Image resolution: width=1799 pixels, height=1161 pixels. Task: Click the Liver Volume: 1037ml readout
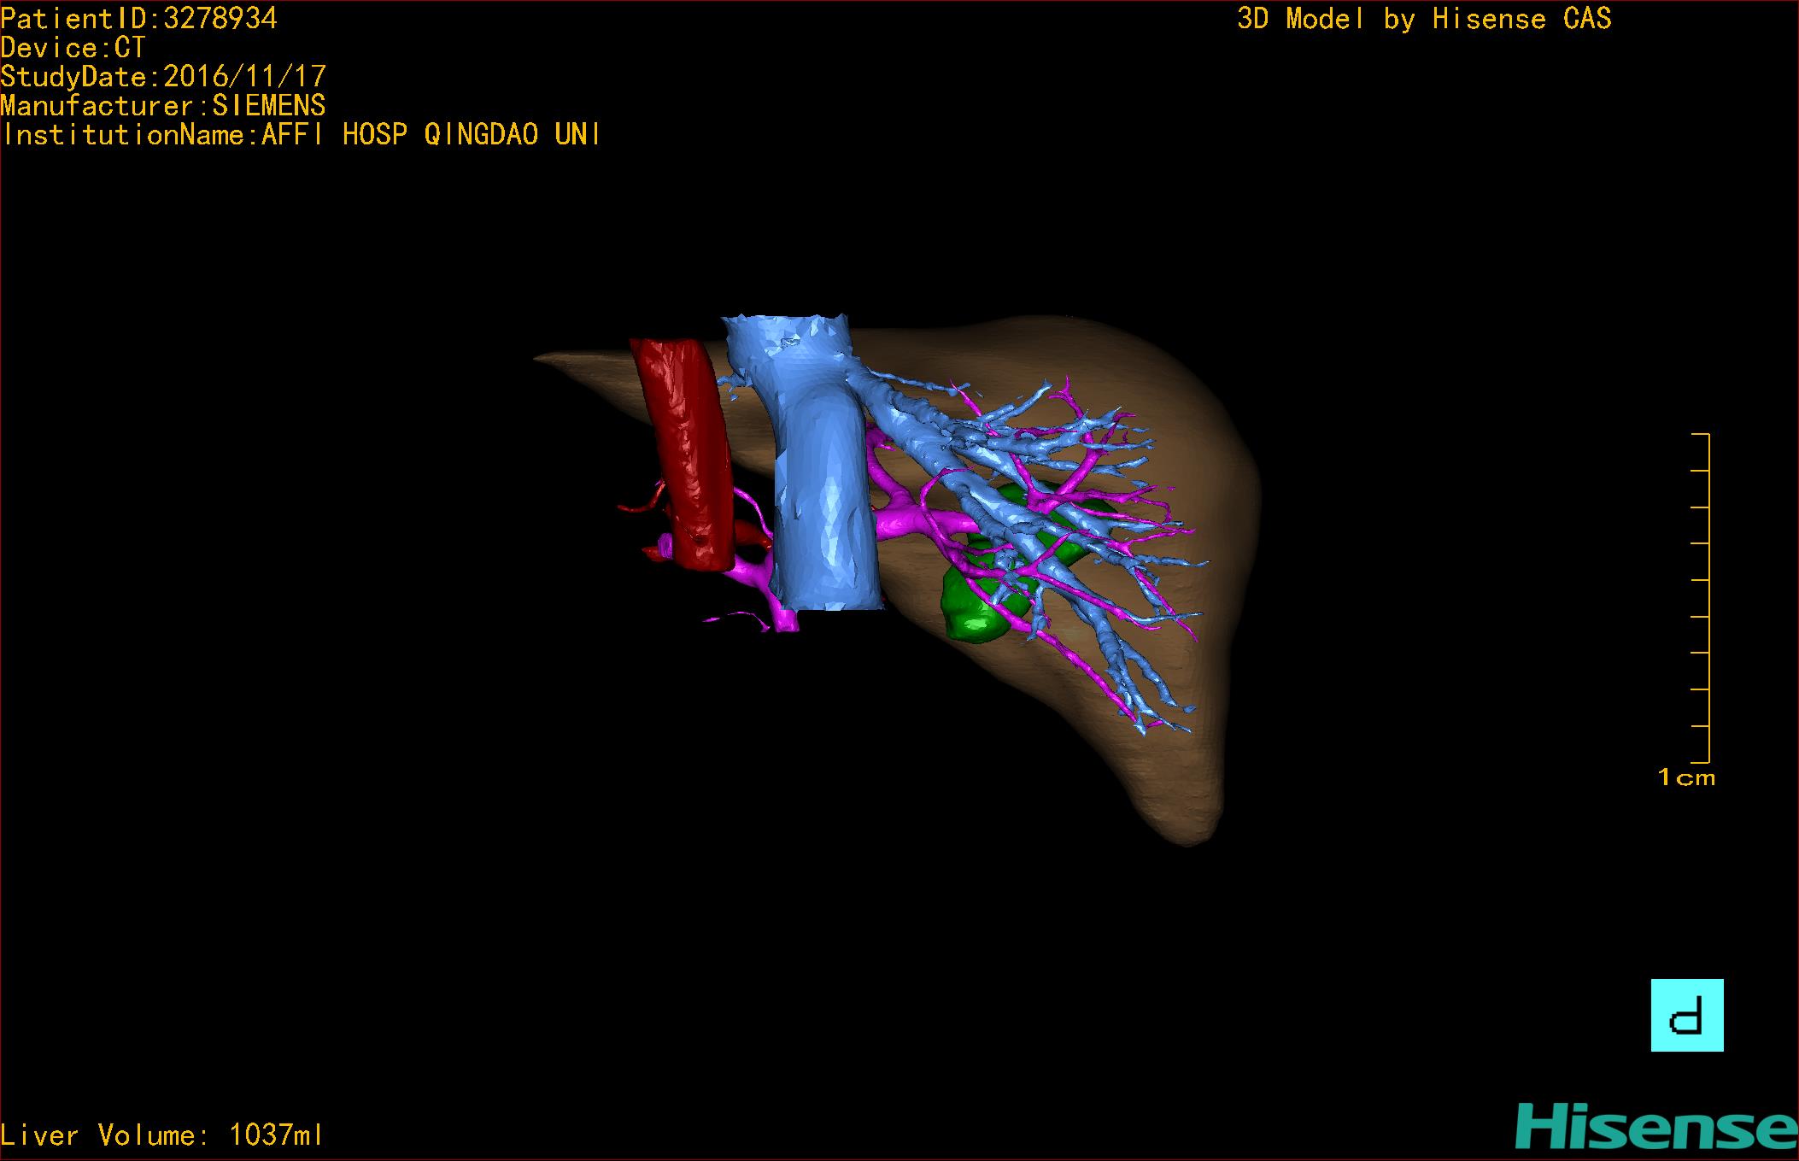click(x=161, y=1135)
